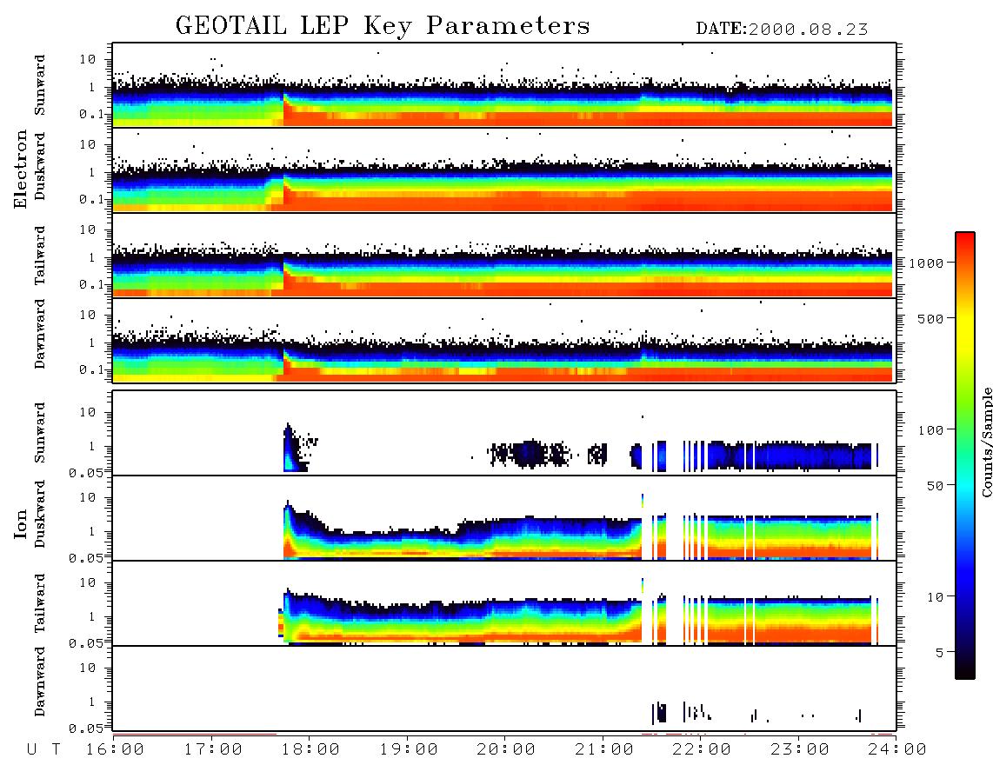The height and width of the screenshot is (765, 993).
Task: Select the Electron Duskward axis label
Action: (x=40, y=166)
